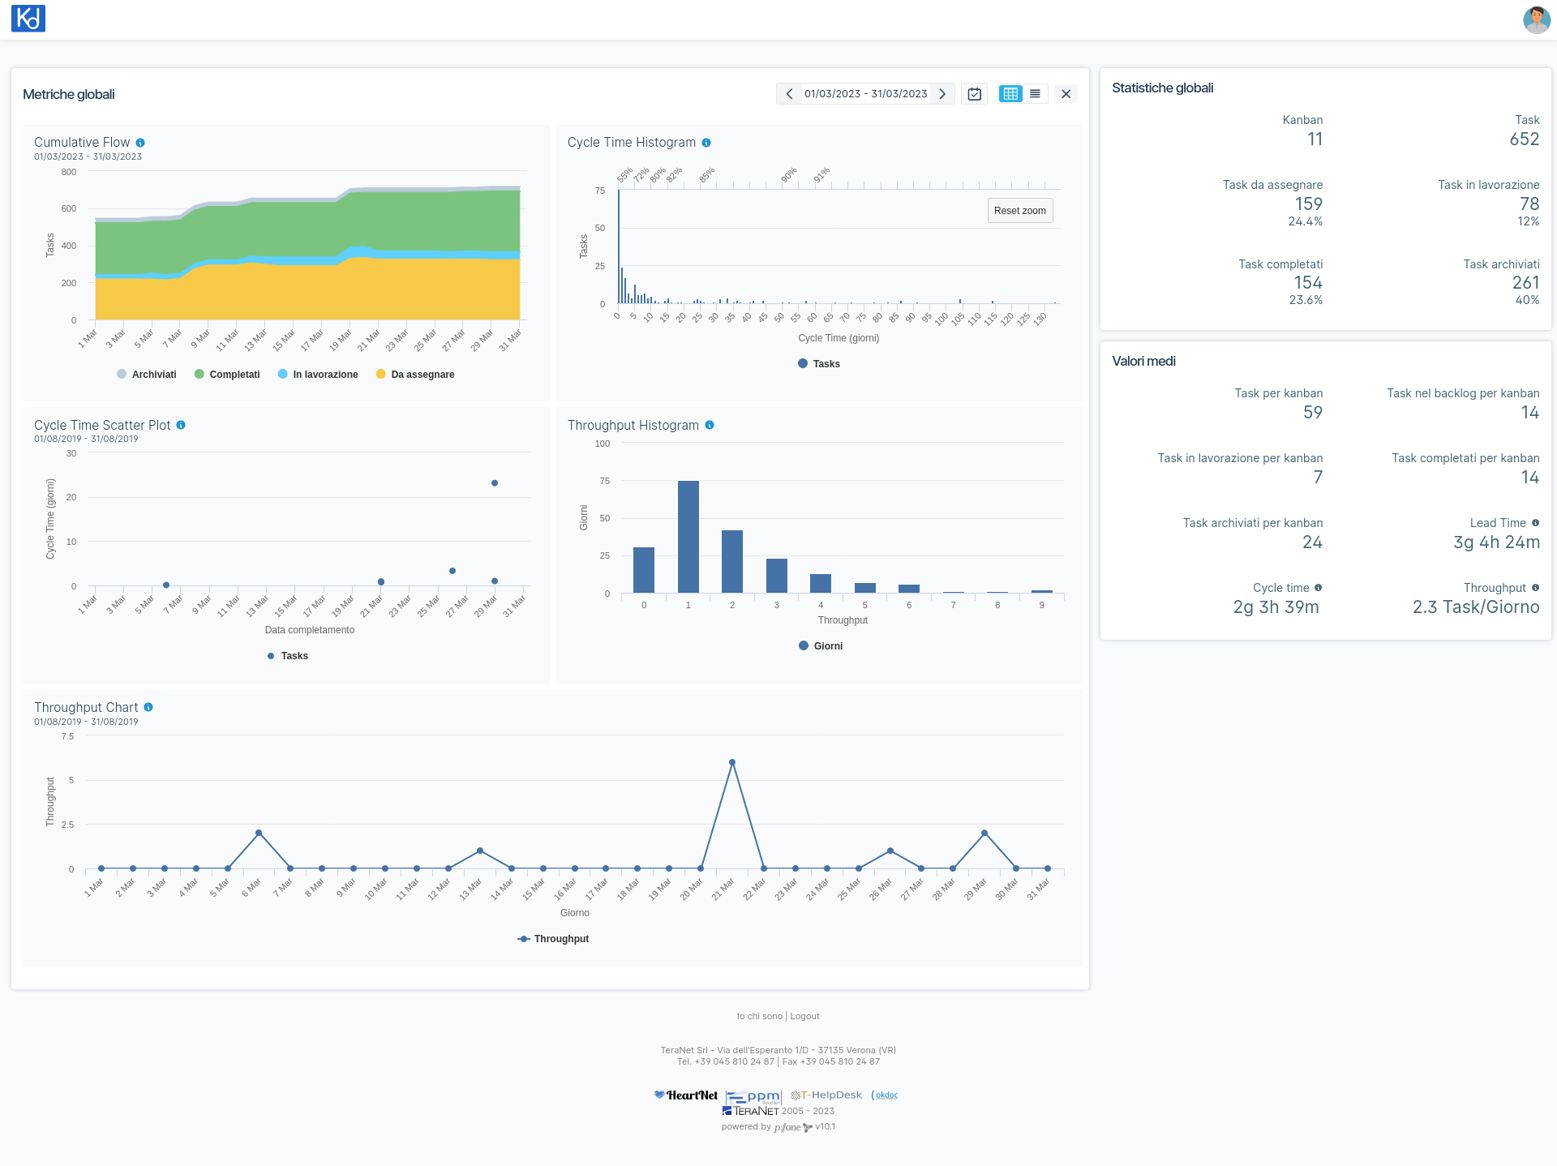Open the Io chi sono link
The image size is (1557, 1166).
[x=759, y=1016]
